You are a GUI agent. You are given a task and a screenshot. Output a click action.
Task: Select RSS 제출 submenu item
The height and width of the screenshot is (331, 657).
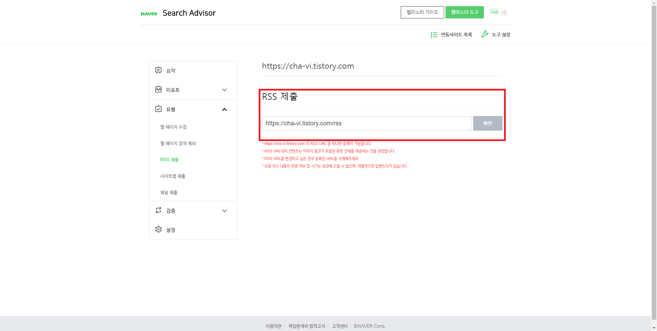click(169, 160)
